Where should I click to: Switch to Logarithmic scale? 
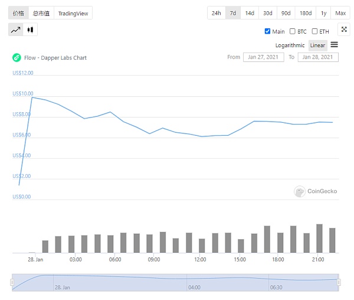tap(290, 45)
